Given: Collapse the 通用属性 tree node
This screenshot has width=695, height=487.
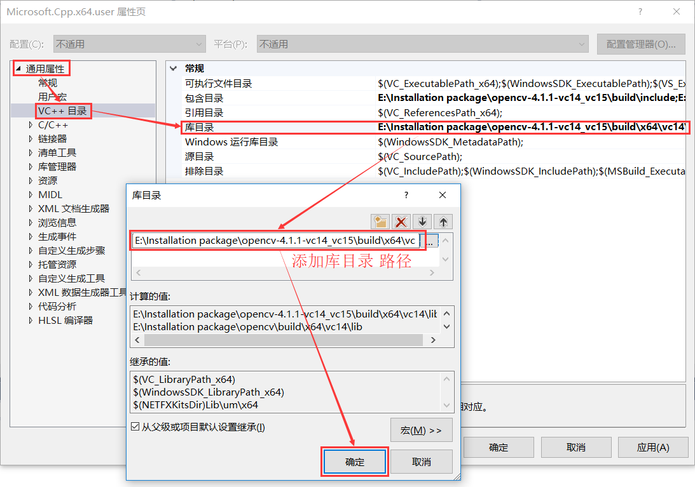Looking at the screenshot, I should (x=18, y=69).
